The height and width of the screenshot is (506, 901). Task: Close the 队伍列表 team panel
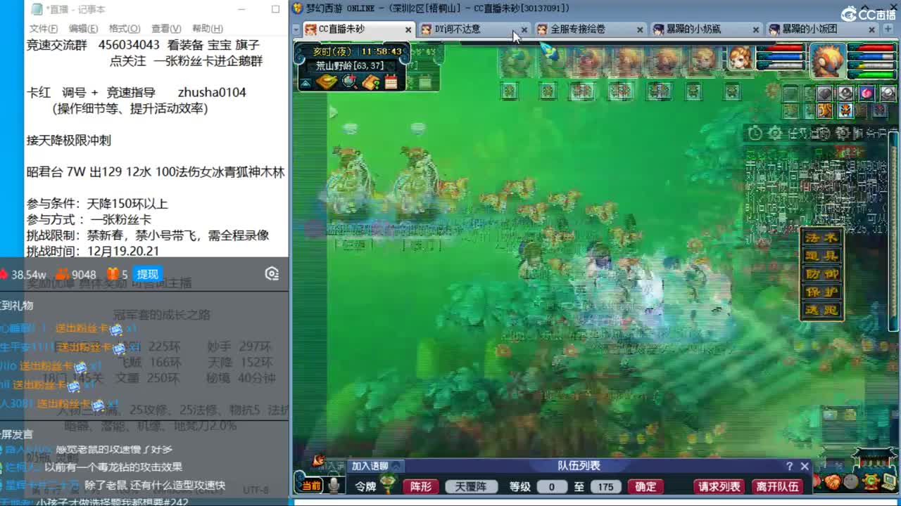pyautogui.click(x=805, y=466)
